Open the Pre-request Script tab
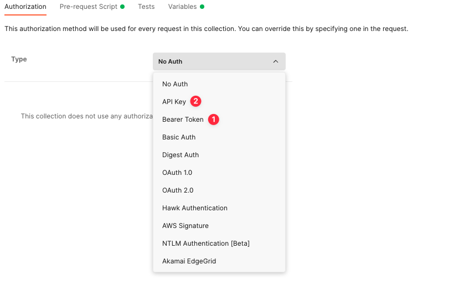This screenshot has height=290, width=454. tap(89, 7)
